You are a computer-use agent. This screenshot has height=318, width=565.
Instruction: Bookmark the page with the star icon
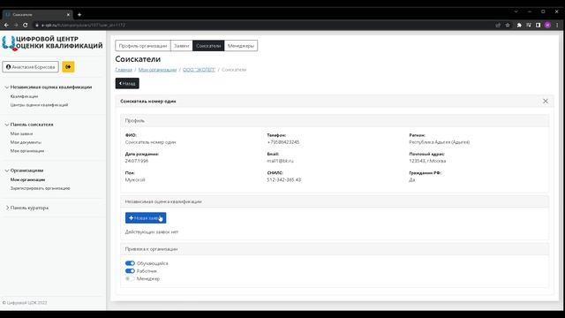click(508, 25)
